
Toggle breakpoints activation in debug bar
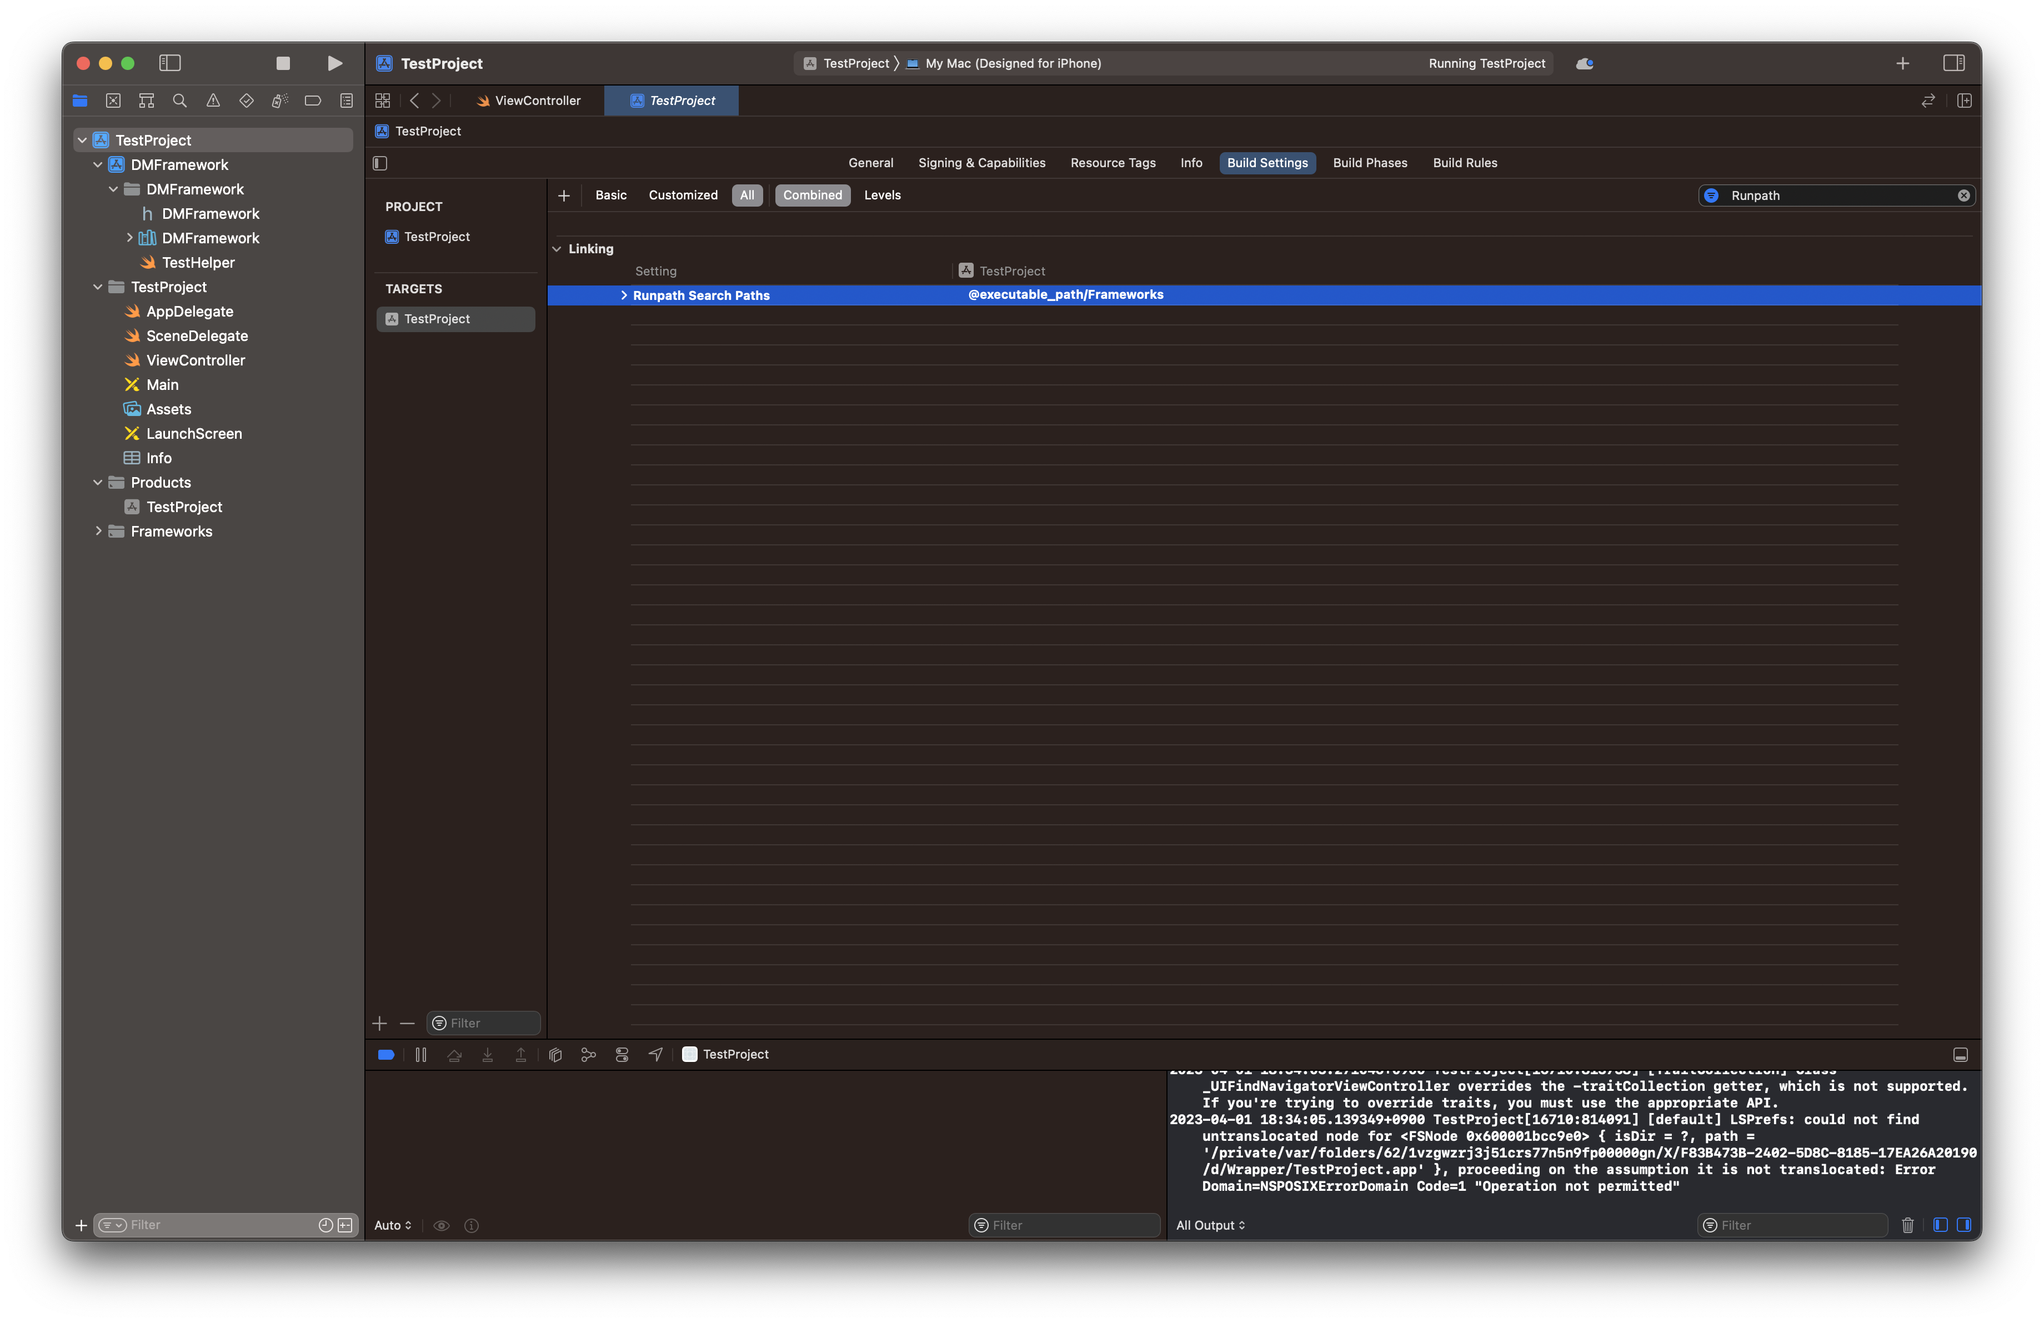click(385, 1054)
